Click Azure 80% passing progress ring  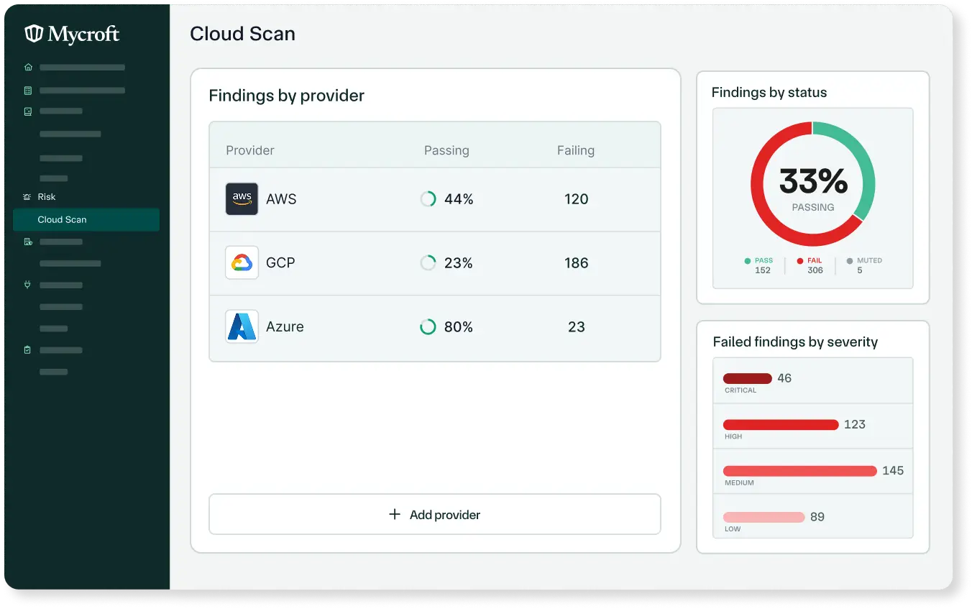tap(428, 327)
